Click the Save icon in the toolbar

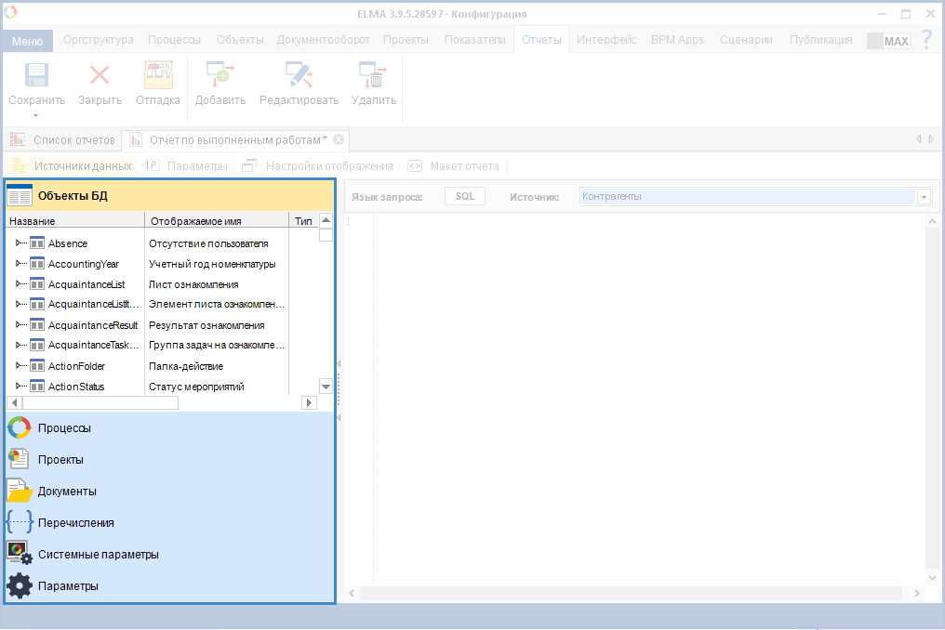coord(36,76)
